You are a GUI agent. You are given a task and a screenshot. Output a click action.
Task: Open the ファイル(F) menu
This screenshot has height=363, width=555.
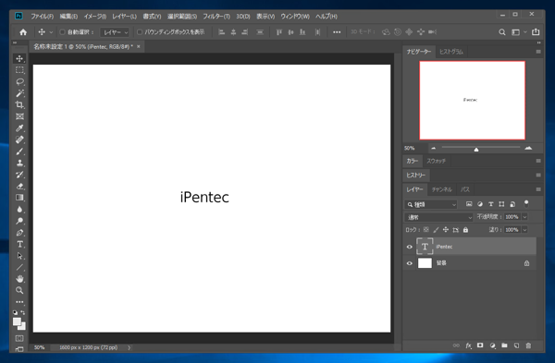click(43, 17)
